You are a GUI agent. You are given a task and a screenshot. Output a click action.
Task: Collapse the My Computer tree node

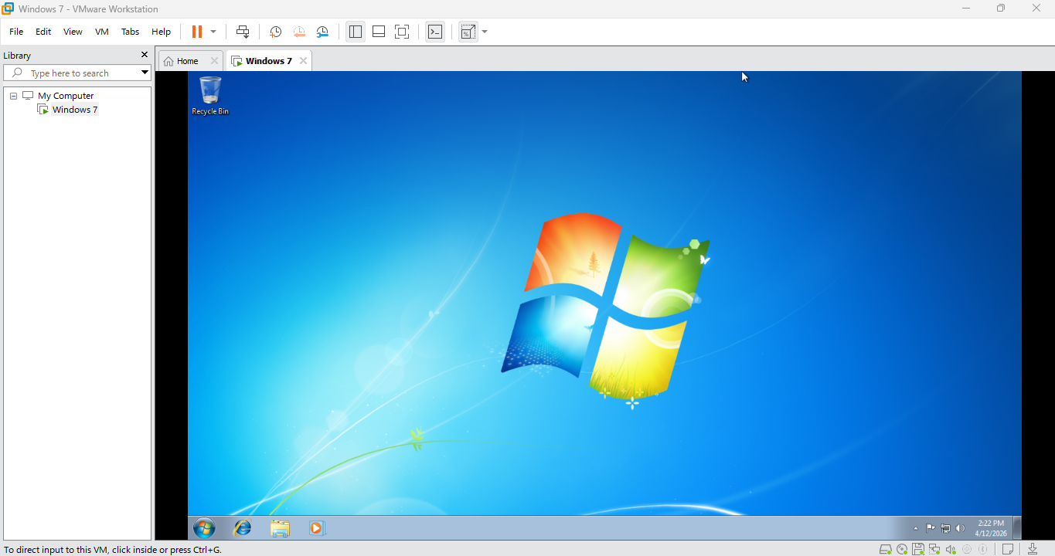click(x=12, y=95)
